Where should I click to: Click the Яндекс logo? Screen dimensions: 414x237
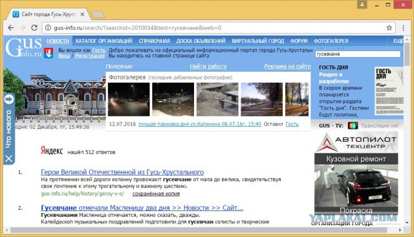coord(52,151)
